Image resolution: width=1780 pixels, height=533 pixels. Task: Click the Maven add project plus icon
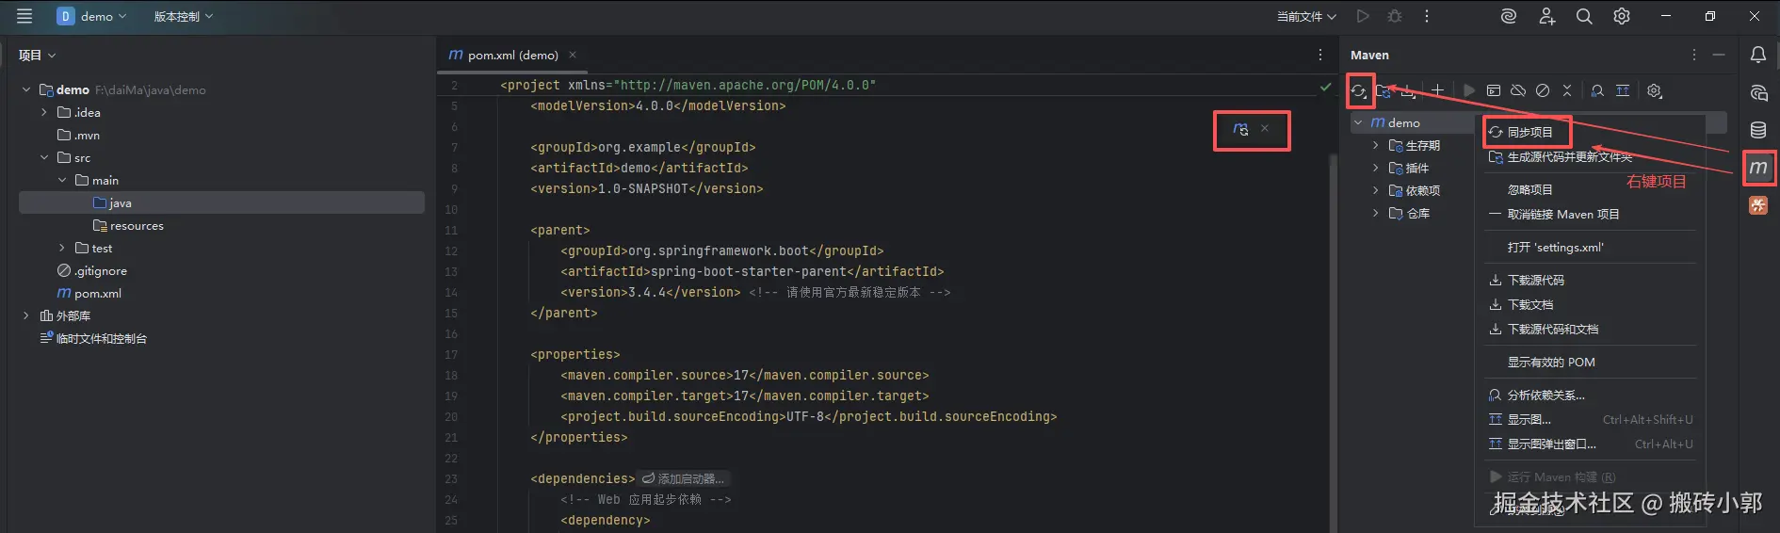pyautogui.click(x=1437, y=90)
